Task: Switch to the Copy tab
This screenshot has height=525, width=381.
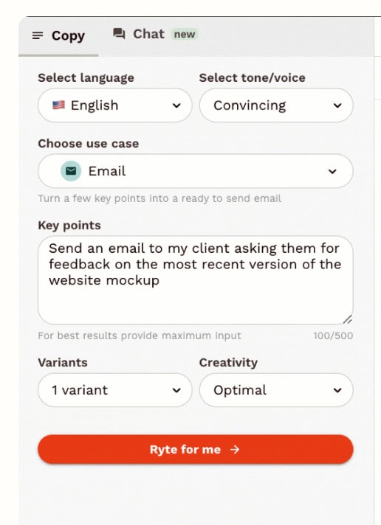Action: [x=58, y=36]
